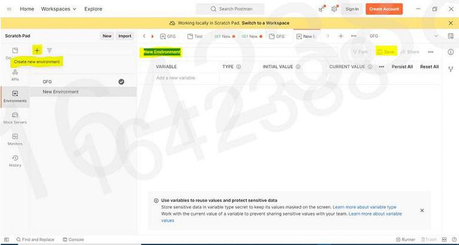
Task: Follow the Switch to a Workspace link
Action: 265,23
